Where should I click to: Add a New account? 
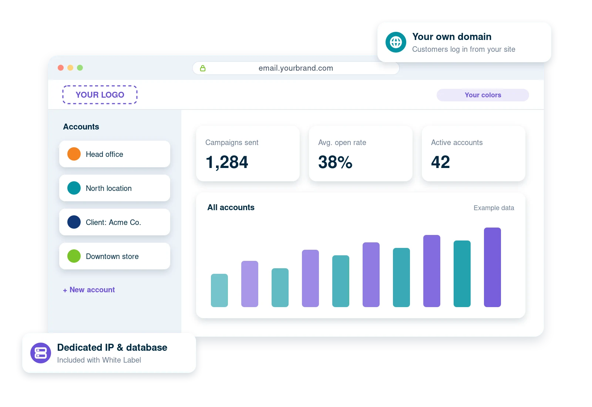click(x=89, y=290)
